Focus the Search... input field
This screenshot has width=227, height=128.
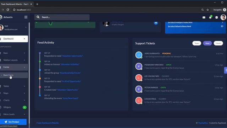[x=62, y=17]
